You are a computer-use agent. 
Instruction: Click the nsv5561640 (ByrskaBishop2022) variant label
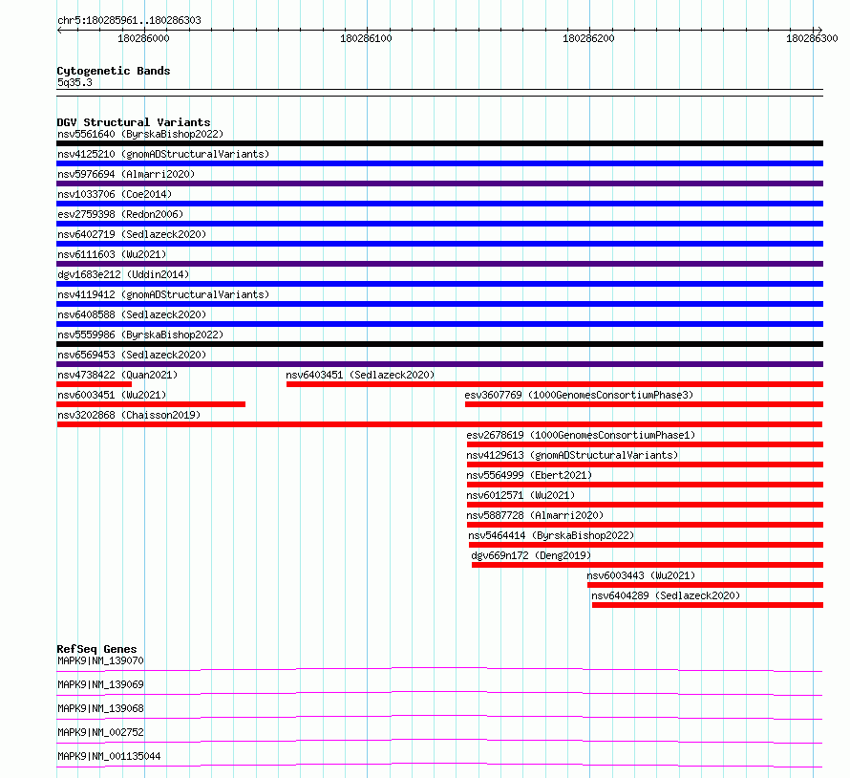pos(140,134)
